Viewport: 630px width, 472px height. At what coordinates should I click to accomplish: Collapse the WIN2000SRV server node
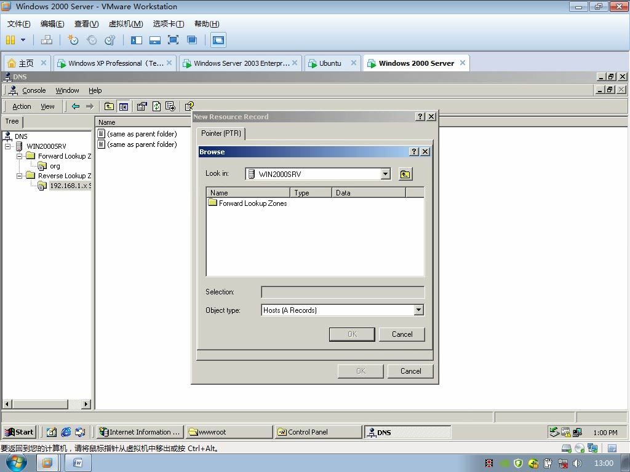point(7,146)
